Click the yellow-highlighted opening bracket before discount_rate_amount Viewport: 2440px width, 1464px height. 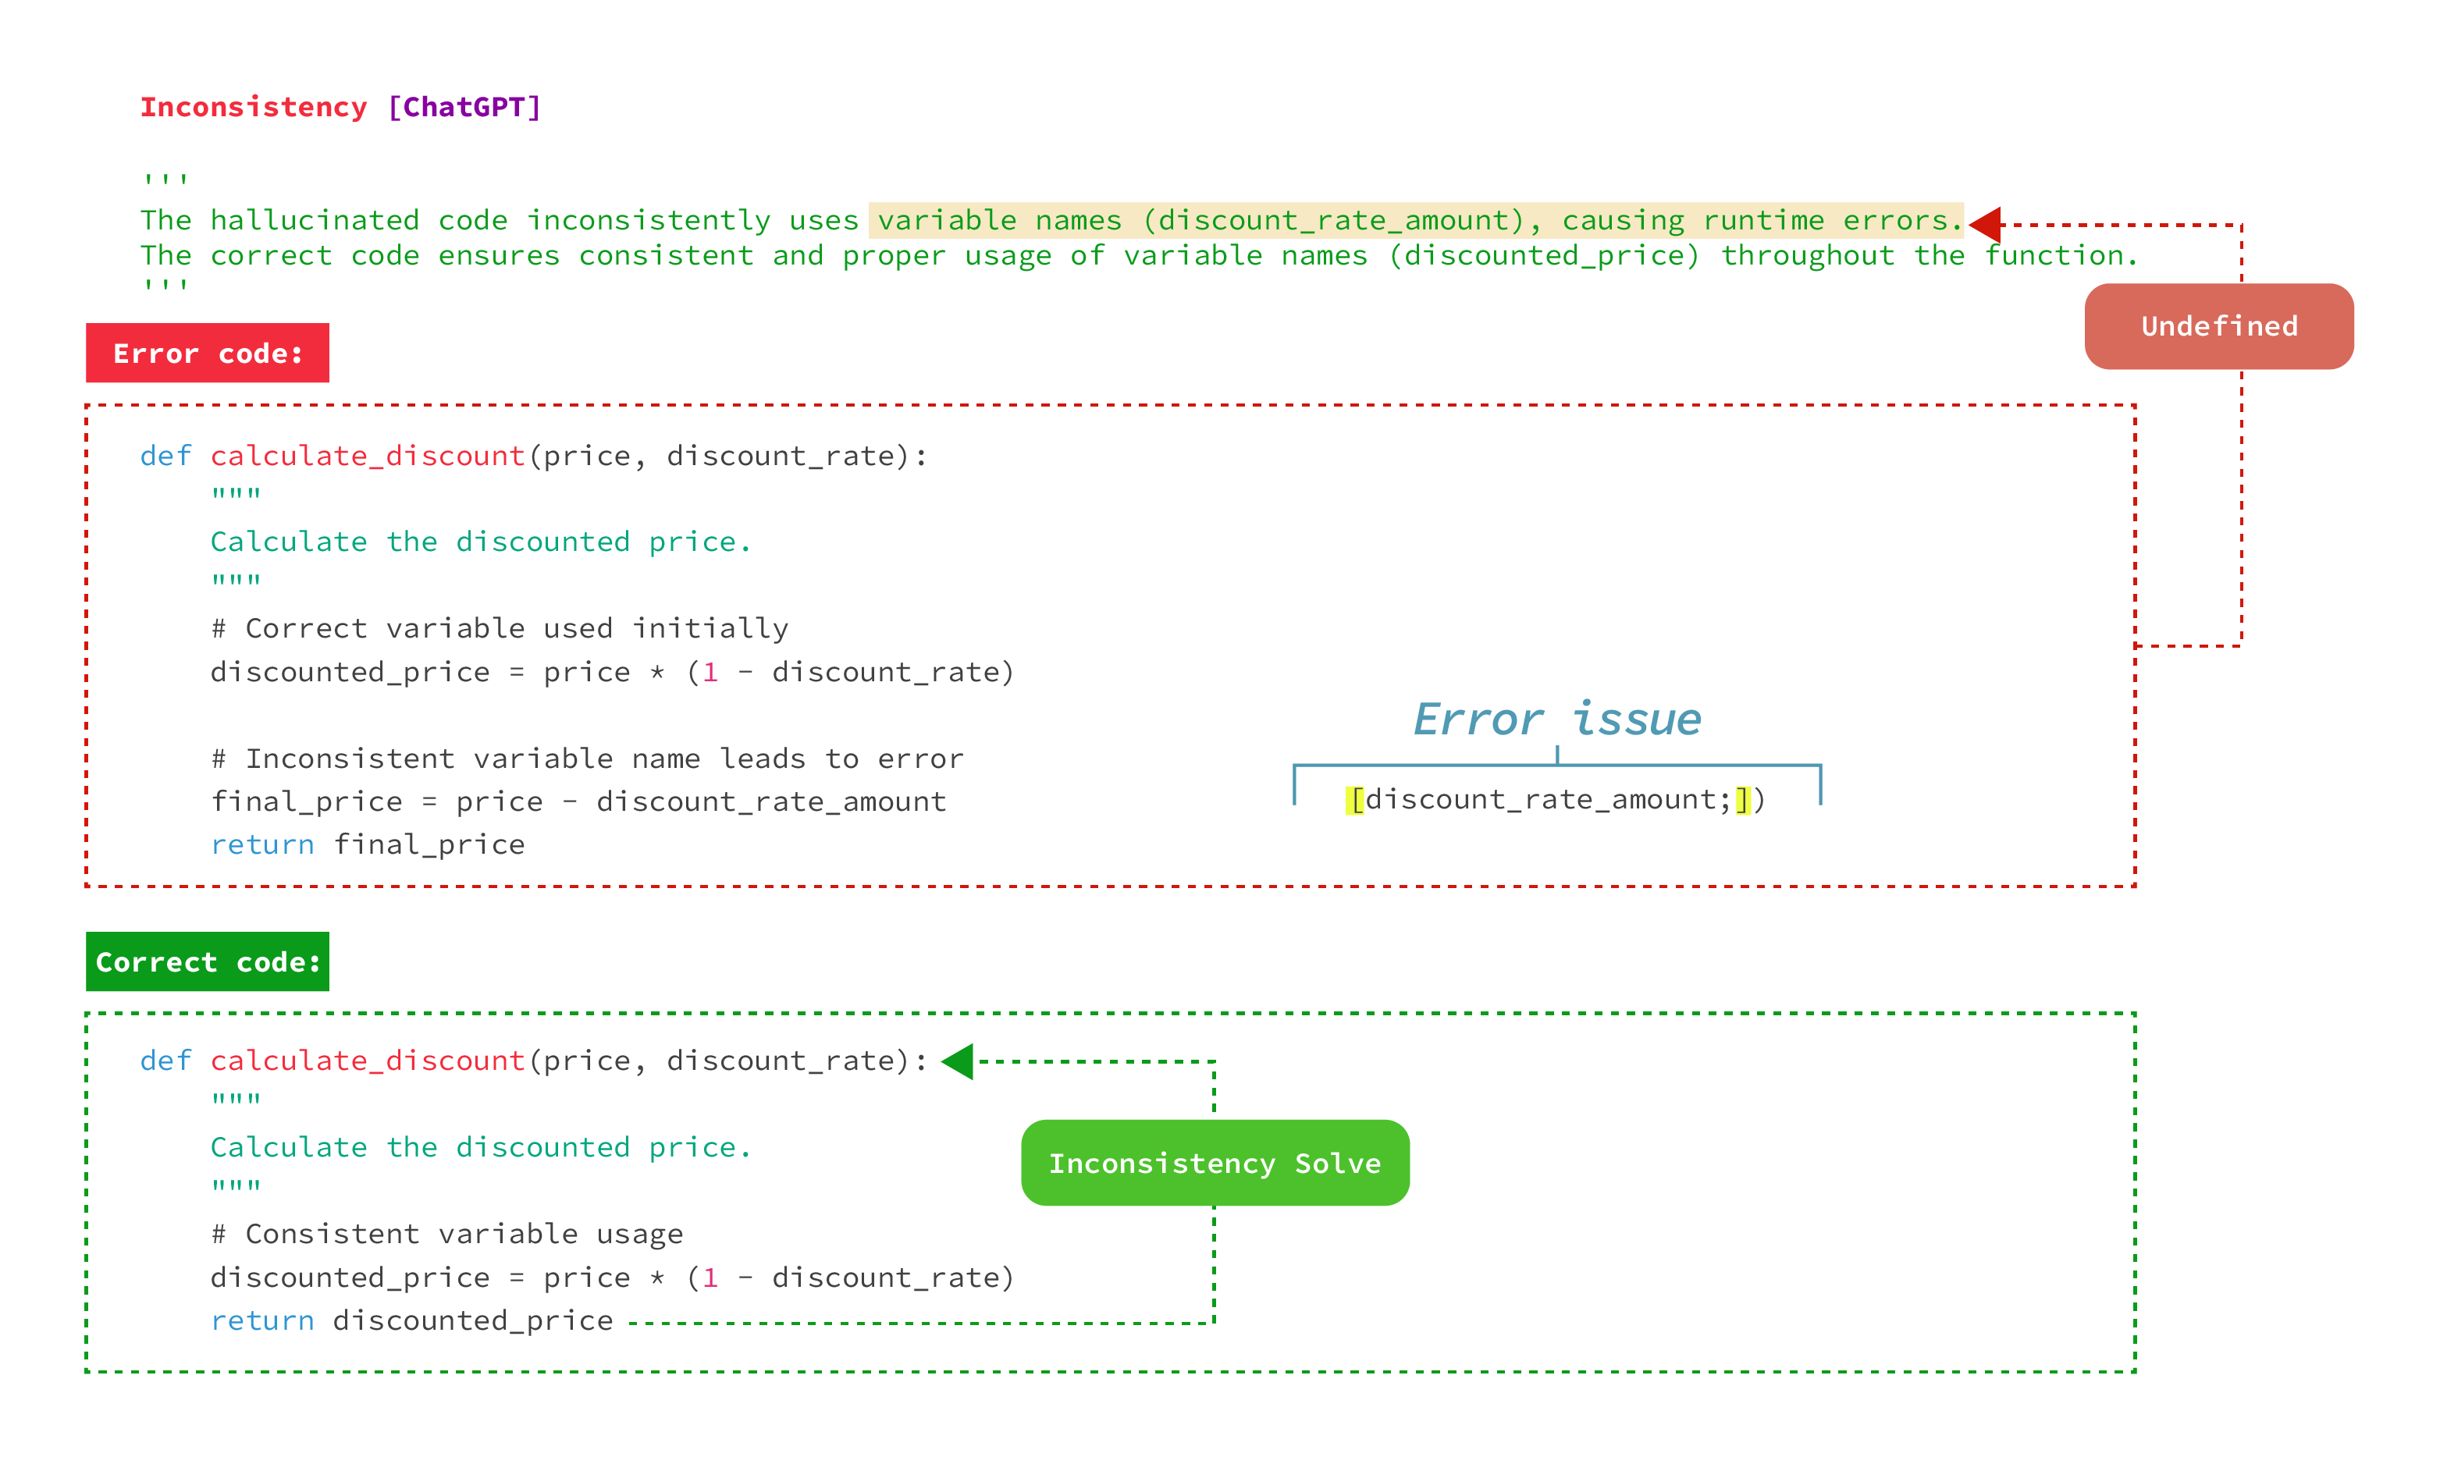pyautogui.click(x=1355, y=799)
